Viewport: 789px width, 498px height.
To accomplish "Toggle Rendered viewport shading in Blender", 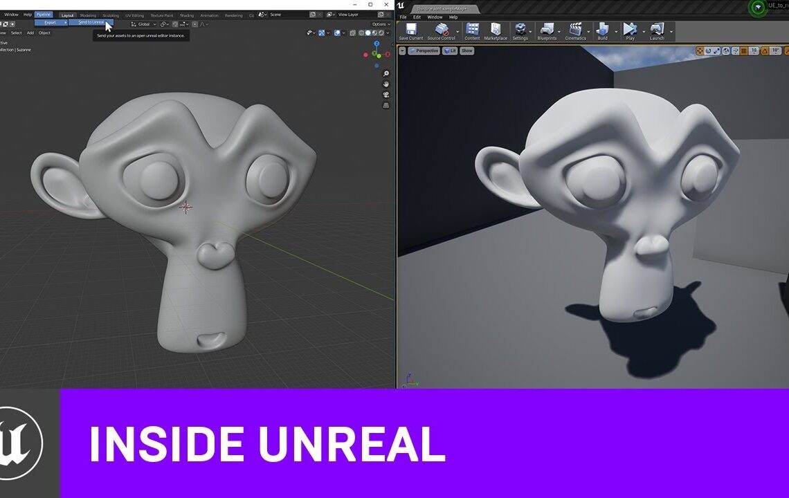I will click(x=381, y=33).
